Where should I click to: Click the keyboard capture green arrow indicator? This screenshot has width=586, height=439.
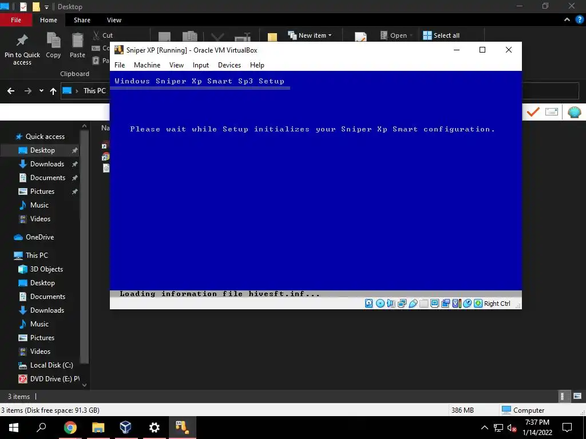click(478, 304)
